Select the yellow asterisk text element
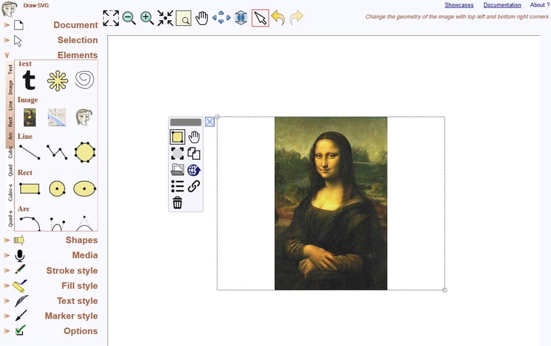The image size is (551, 346). coord(57,81)
